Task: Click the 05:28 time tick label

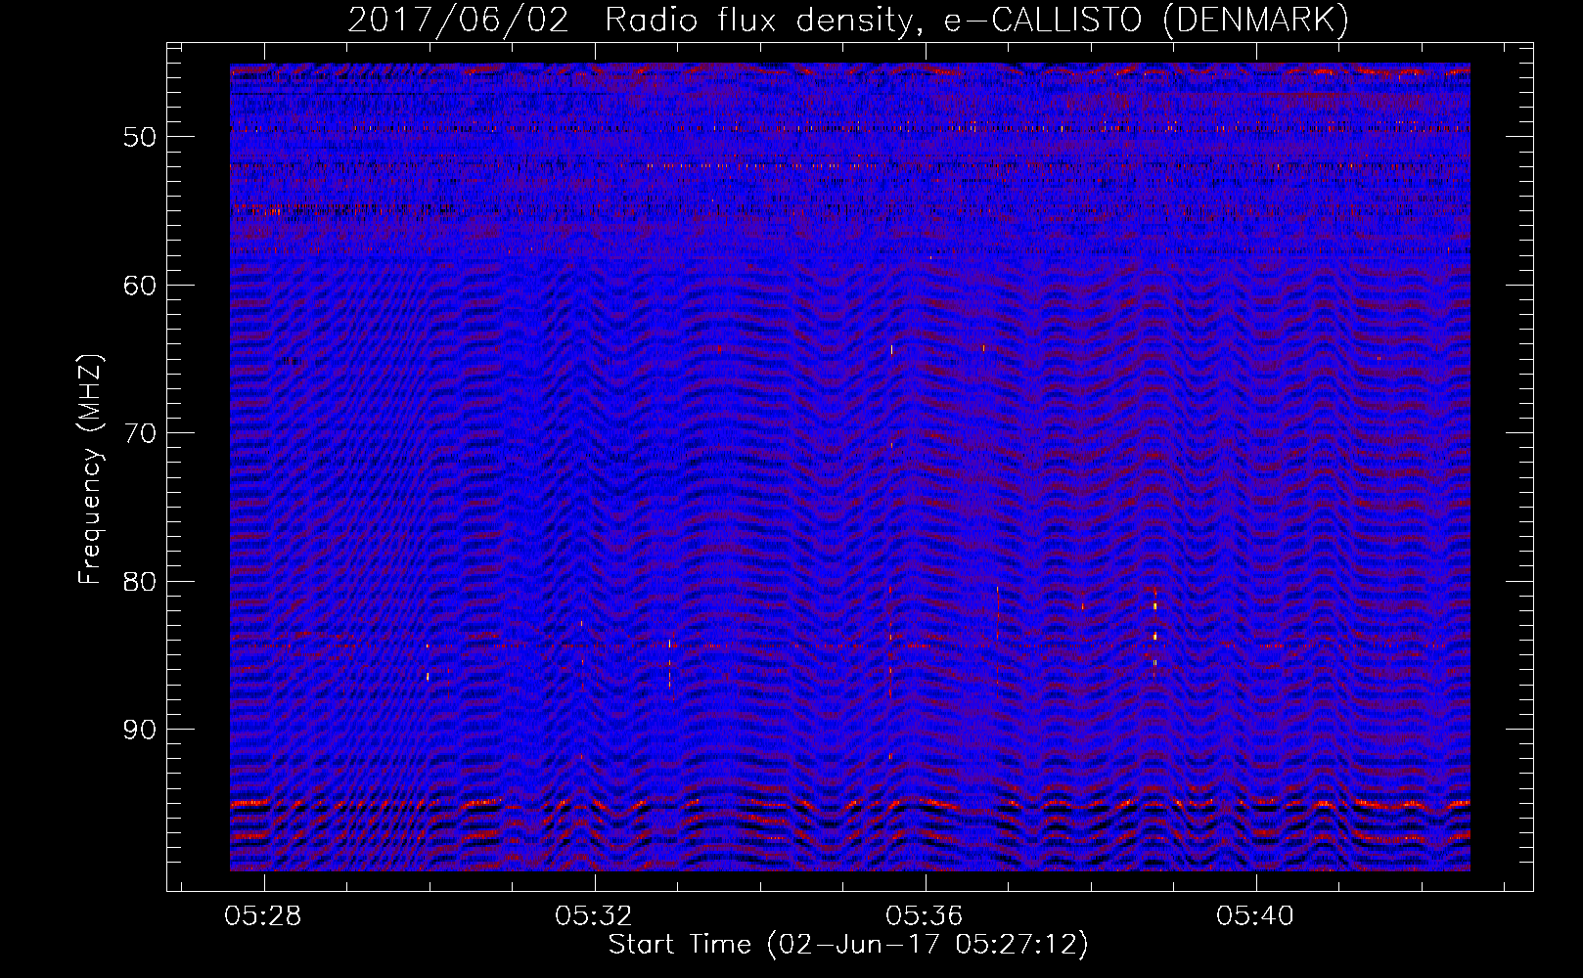Action: click(263, 916)
